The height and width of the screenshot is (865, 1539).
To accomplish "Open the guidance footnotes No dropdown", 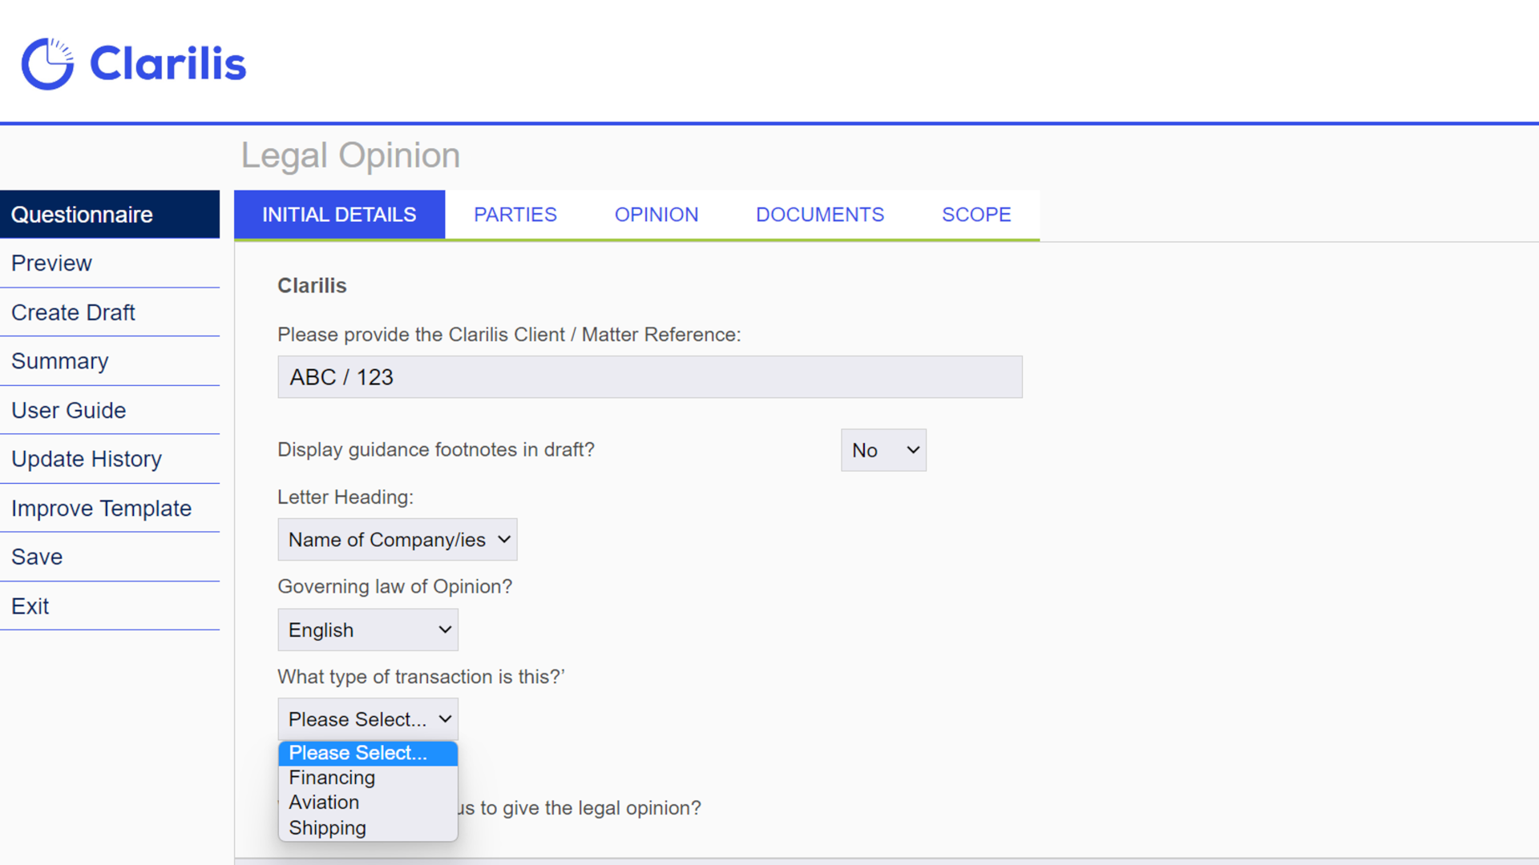I will (883, 450).
